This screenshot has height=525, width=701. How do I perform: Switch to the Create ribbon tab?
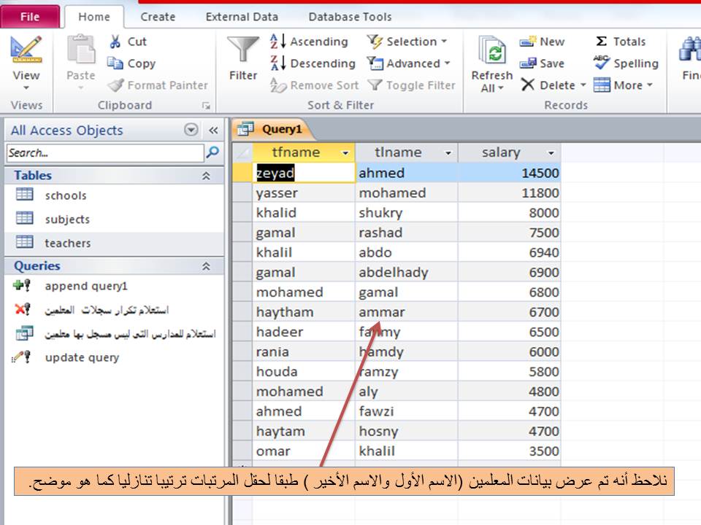click(157, 16)
